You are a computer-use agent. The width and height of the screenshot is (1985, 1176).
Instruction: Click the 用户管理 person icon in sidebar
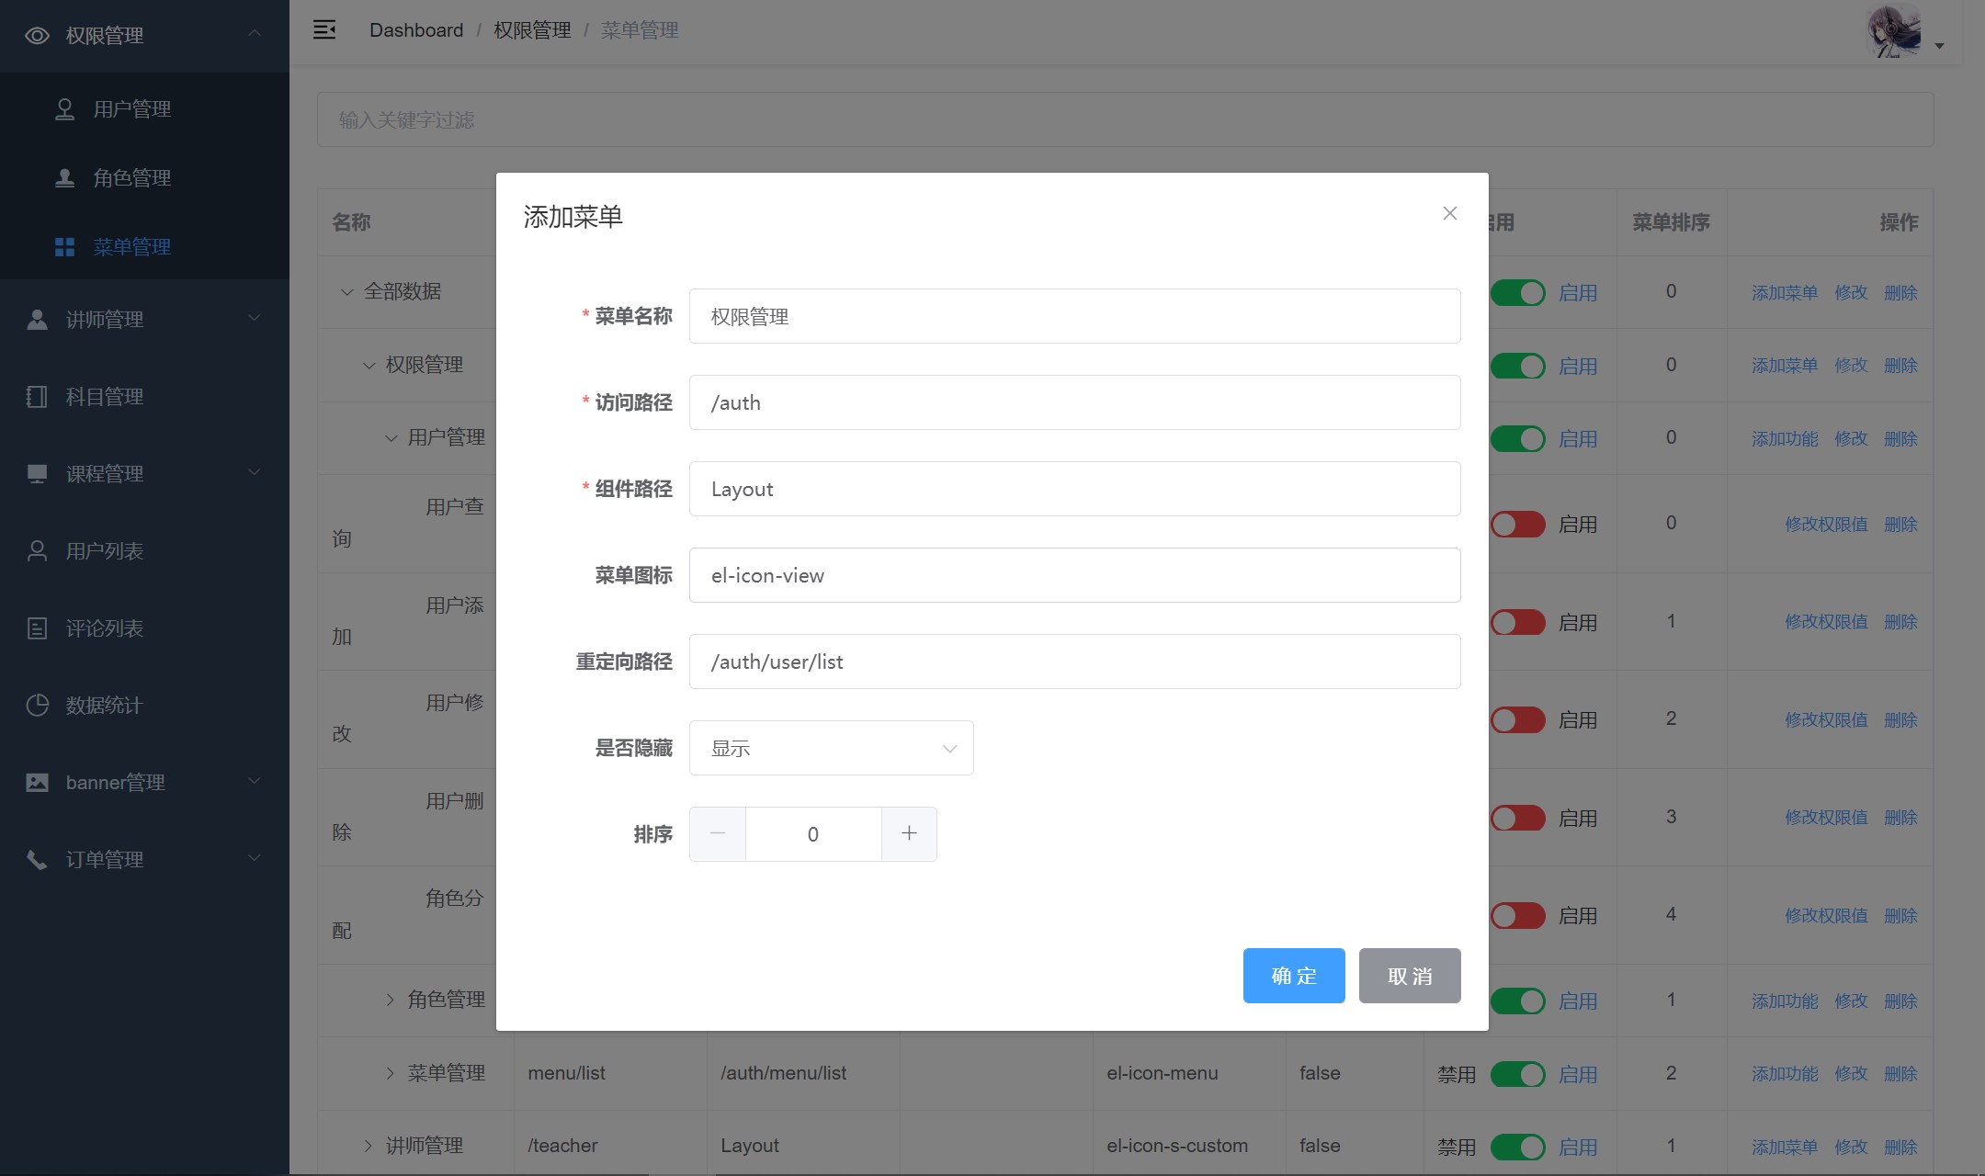coord(64,109)
